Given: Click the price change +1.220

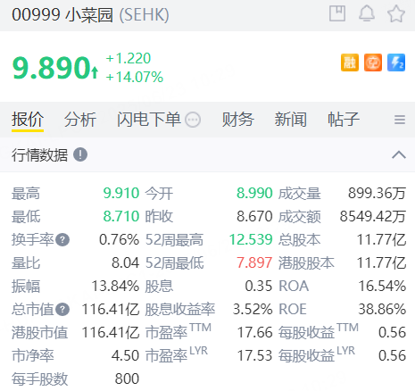Looking at the screenshot, I should click(129, 58).
